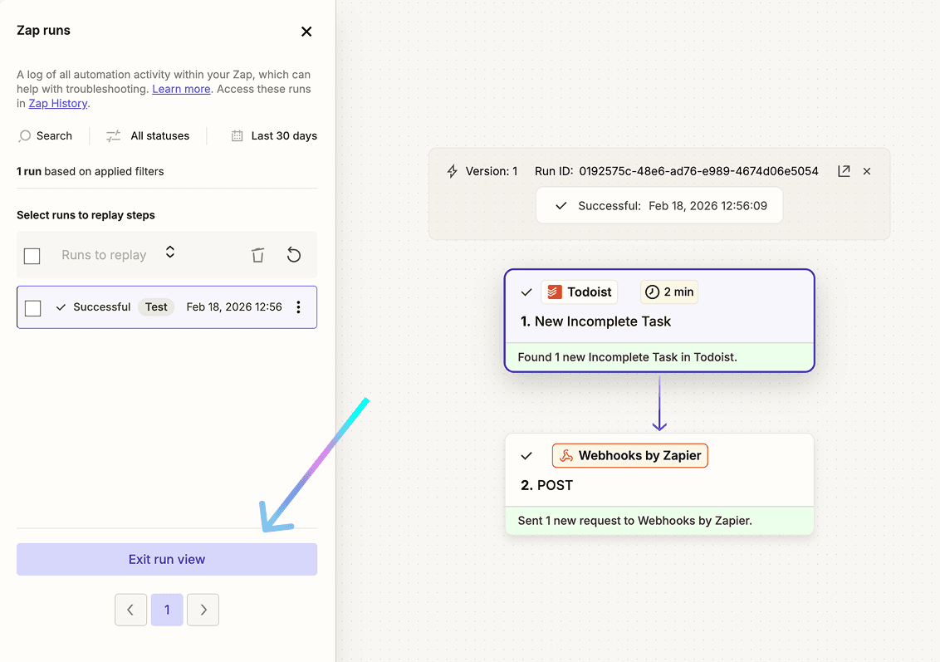Tick the select-all runs checkbox

[32, 256]
